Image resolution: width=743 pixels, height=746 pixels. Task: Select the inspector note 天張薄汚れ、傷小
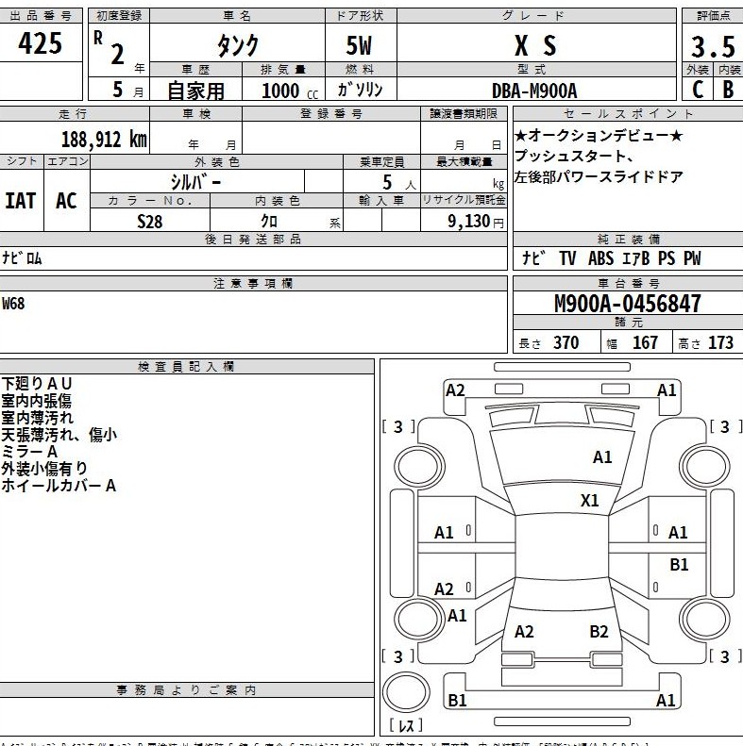[x=59, y=435]
